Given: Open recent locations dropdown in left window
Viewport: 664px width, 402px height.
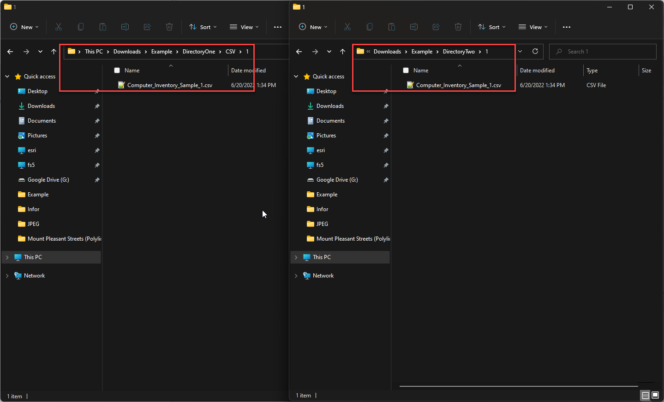Looking at the screenshot, I should coord(41,52).
